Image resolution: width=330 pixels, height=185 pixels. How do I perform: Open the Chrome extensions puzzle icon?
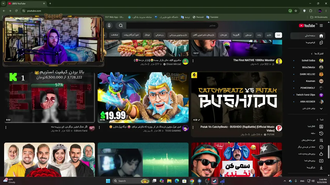coord(311,11)
